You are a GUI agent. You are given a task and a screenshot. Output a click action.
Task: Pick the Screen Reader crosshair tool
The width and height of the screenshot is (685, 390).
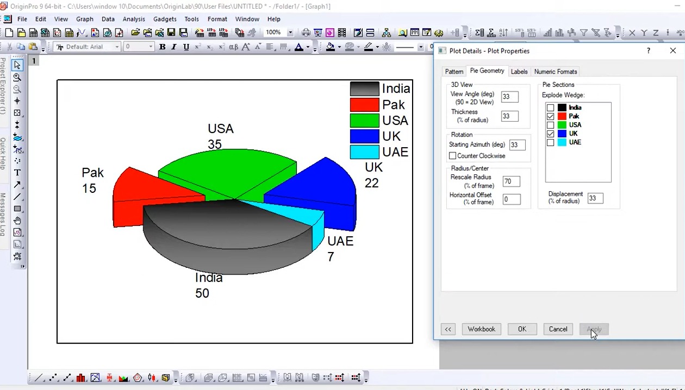(x=17, y=101)
